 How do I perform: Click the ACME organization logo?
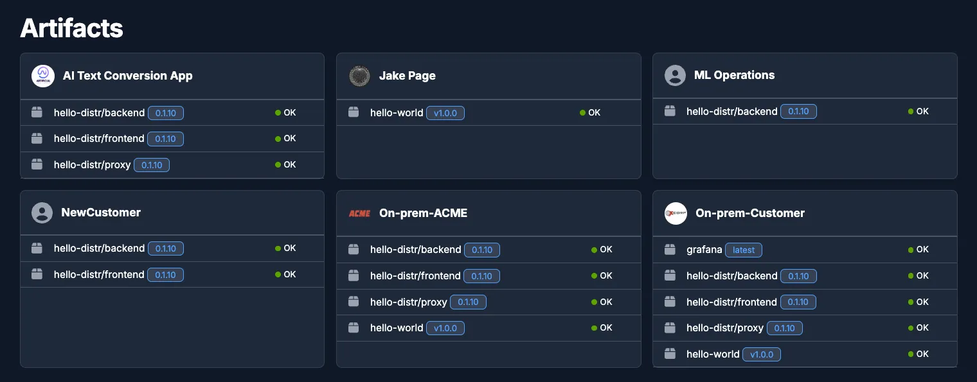click(x=359, y=213)
